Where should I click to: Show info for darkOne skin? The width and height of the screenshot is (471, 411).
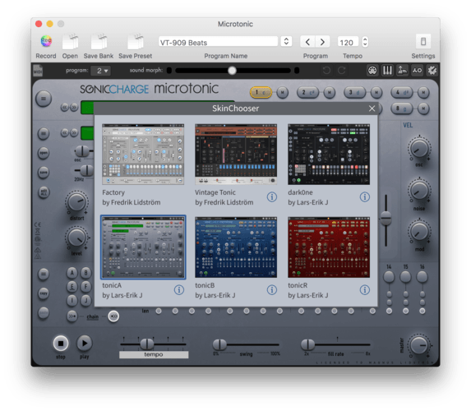click(x=365, y=197)
